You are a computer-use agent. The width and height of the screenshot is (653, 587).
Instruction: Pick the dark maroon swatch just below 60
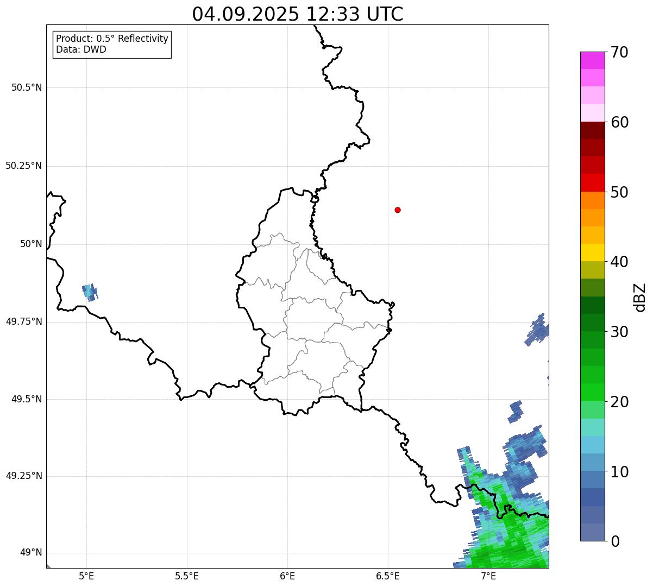(592, 130)
